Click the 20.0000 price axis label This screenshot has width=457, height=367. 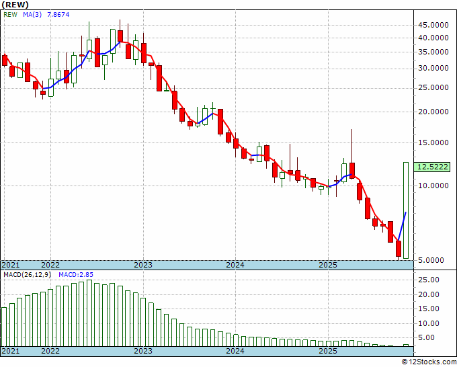click(x=433, y=112)
